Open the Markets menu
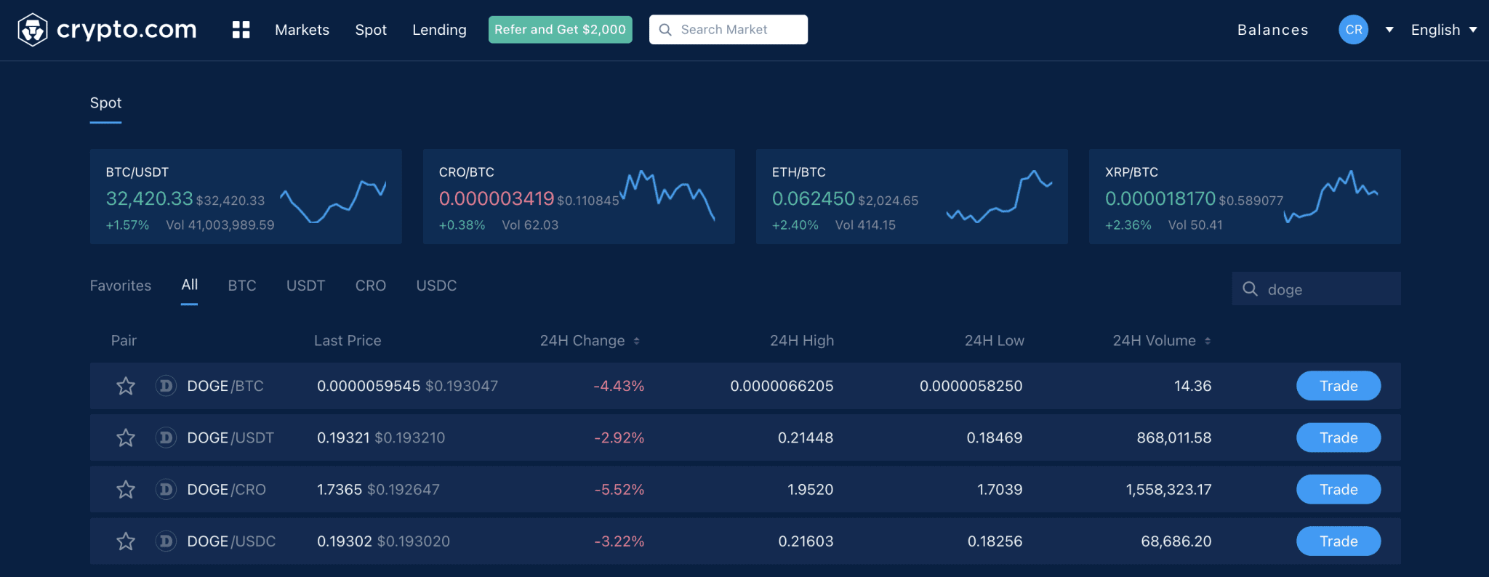Screen dimensions: 1489x577 302,30
